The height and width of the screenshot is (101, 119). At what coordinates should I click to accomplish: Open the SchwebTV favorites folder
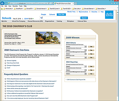(29, 9)
